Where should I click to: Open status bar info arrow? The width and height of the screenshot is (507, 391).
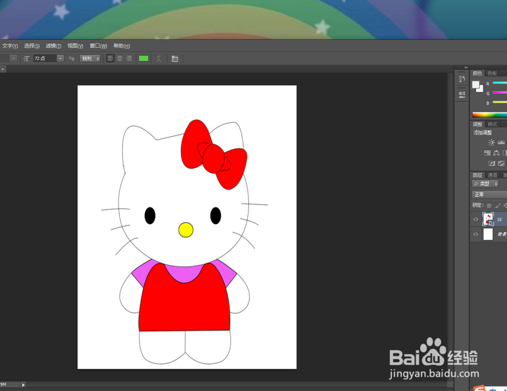tap(23, 385)
